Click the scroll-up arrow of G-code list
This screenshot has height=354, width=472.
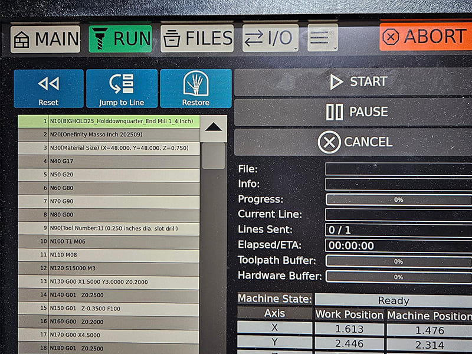214,128
